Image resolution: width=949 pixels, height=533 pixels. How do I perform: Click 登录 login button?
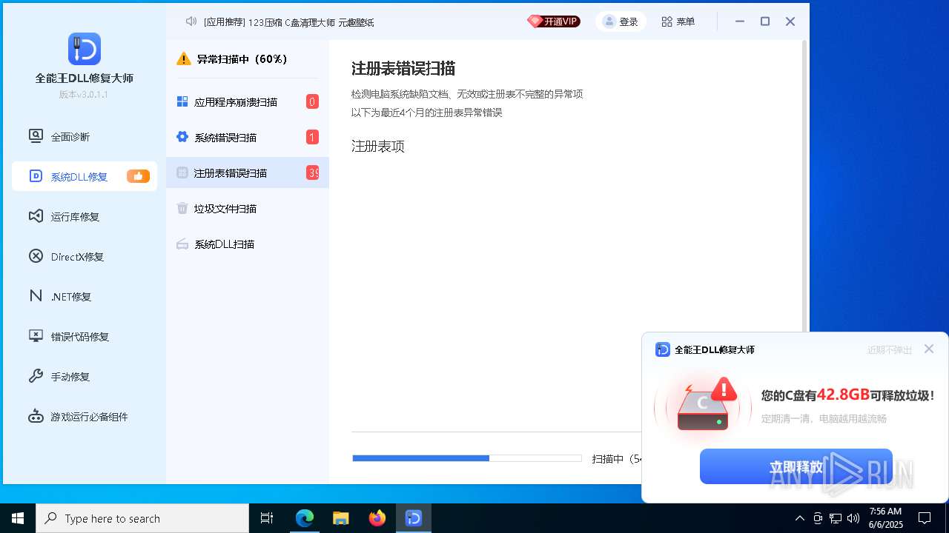pos(621,21)
